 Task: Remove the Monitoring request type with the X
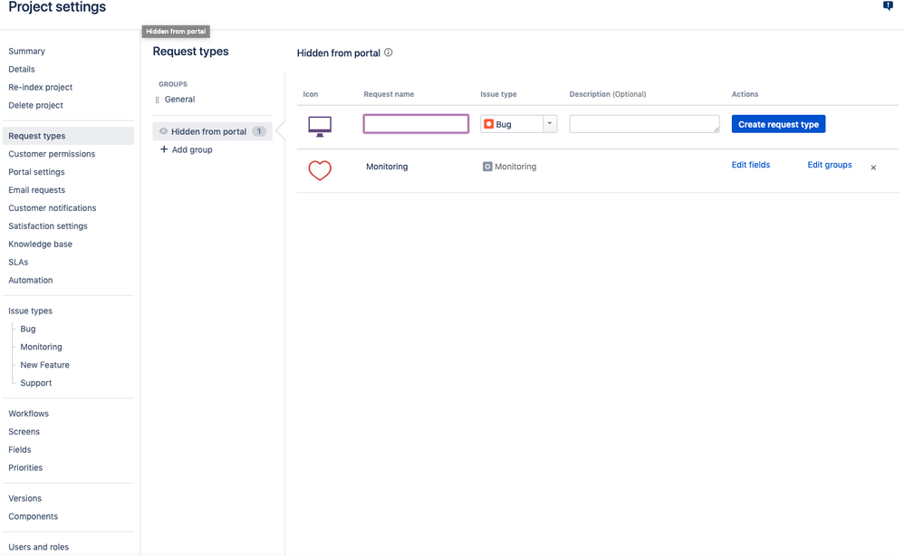[873, 168]
